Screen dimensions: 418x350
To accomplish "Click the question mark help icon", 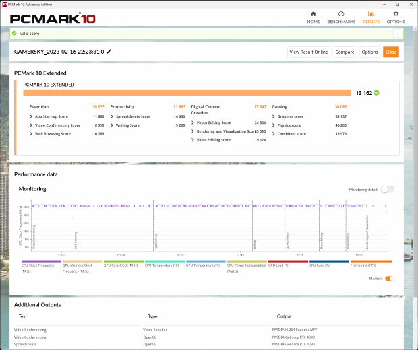I will (x=398, y=33).
